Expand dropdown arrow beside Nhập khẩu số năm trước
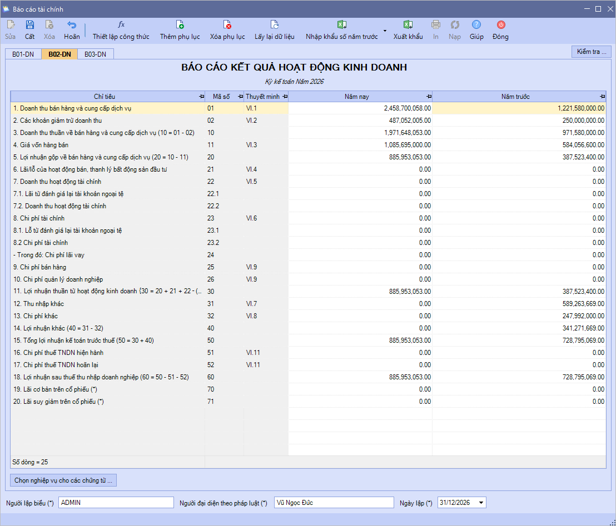 [384, 31]
